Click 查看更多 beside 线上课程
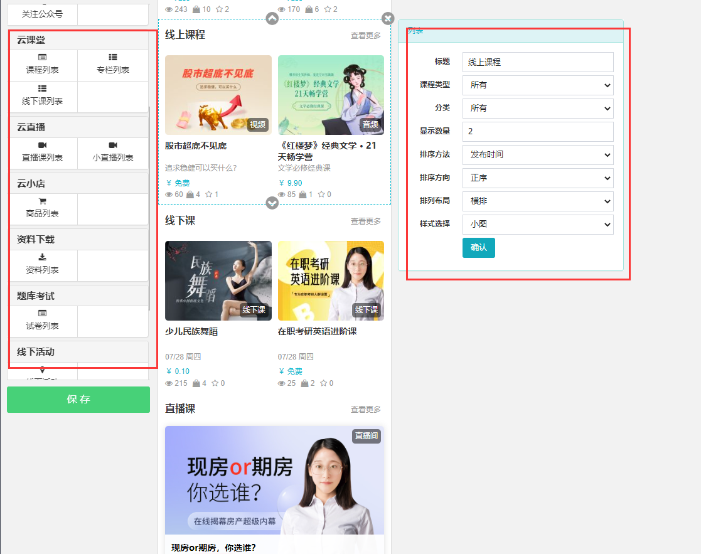This screenshot has width=701, height=554. pyautogui.click(x=366, y=35)
